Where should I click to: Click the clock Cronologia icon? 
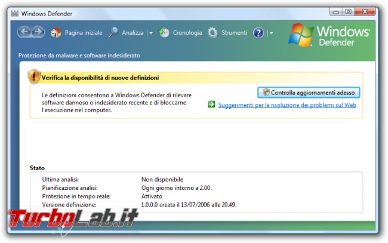click(164, 32)
